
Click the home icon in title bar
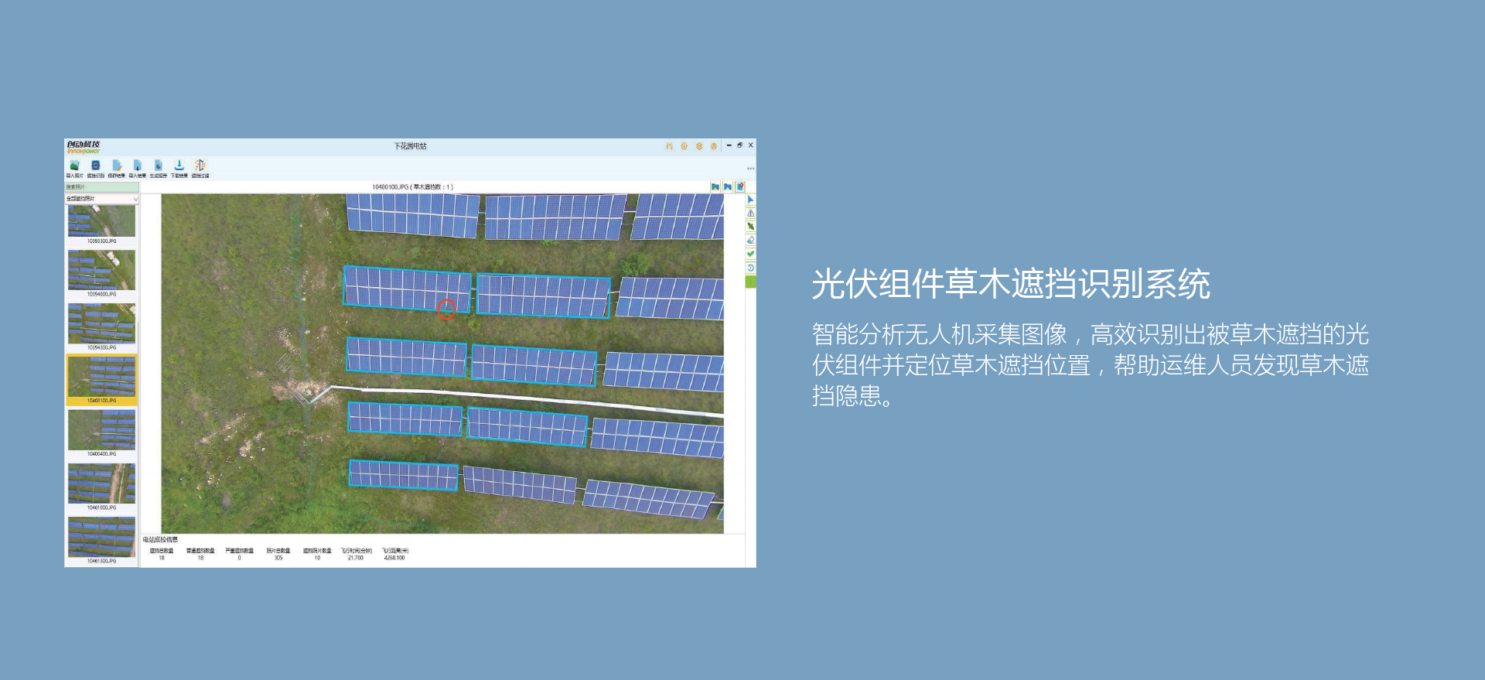point(684,145)
